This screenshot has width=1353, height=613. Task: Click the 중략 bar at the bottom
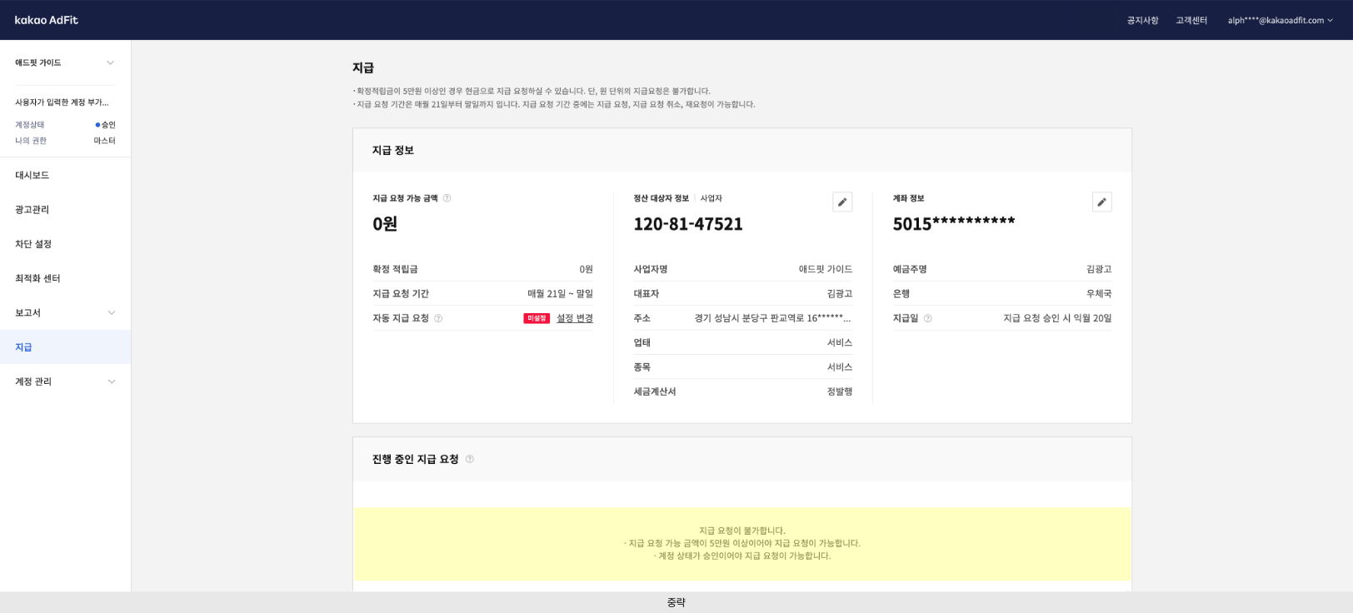(676, 602)
